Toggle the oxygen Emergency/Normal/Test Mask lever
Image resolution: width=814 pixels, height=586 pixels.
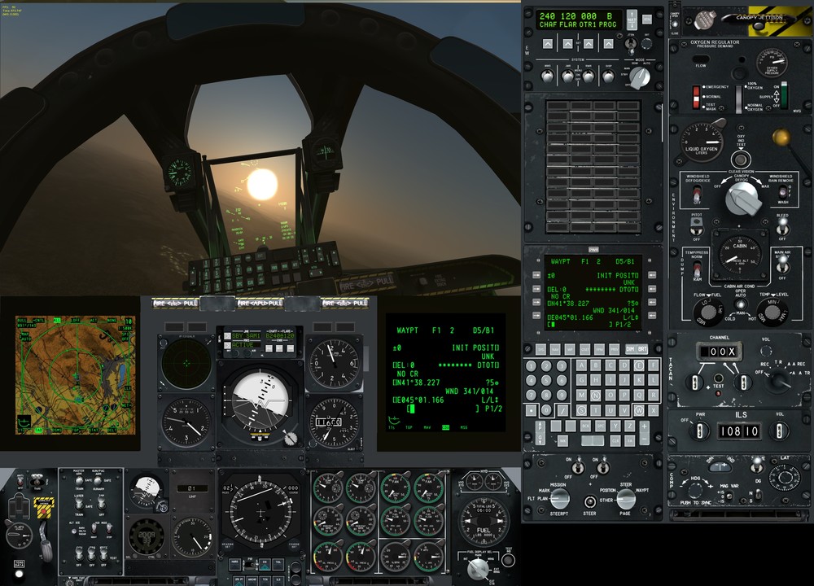click(x=696, y=98)
